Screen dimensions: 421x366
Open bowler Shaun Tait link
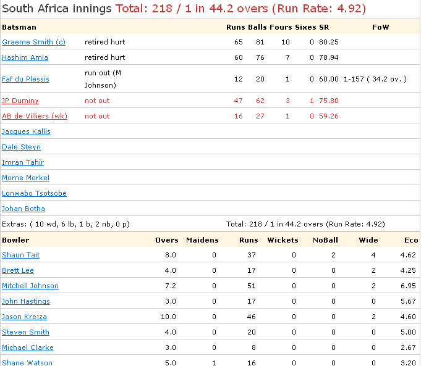(x=20, y=255)
